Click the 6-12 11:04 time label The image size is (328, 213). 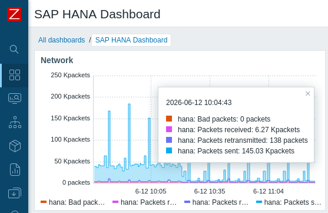pos(269,191)
